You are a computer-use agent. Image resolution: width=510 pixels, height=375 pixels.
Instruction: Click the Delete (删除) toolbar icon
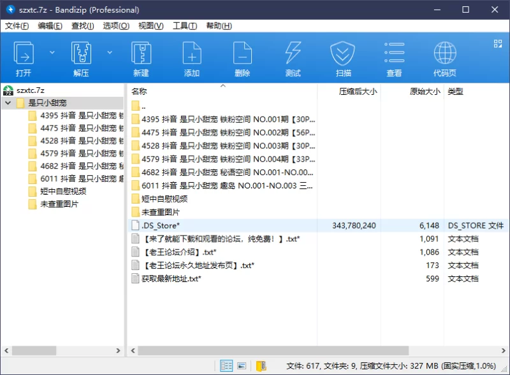point(242,59)
